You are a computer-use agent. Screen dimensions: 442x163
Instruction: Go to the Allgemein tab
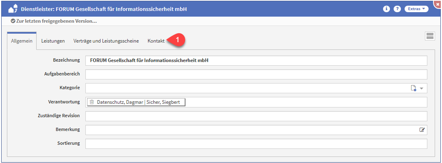pyautogui.click(x=22, y=41)
